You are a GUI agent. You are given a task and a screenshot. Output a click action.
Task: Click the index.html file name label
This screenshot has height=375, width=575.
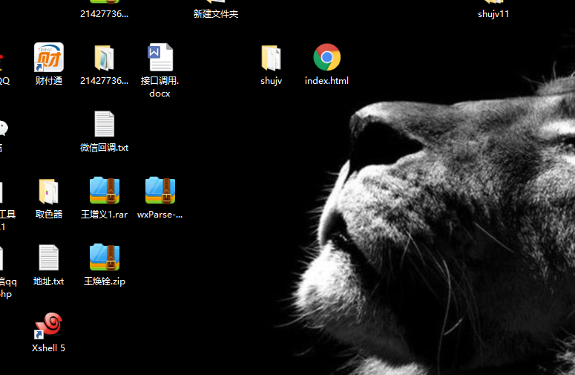(x=326, y=81)
